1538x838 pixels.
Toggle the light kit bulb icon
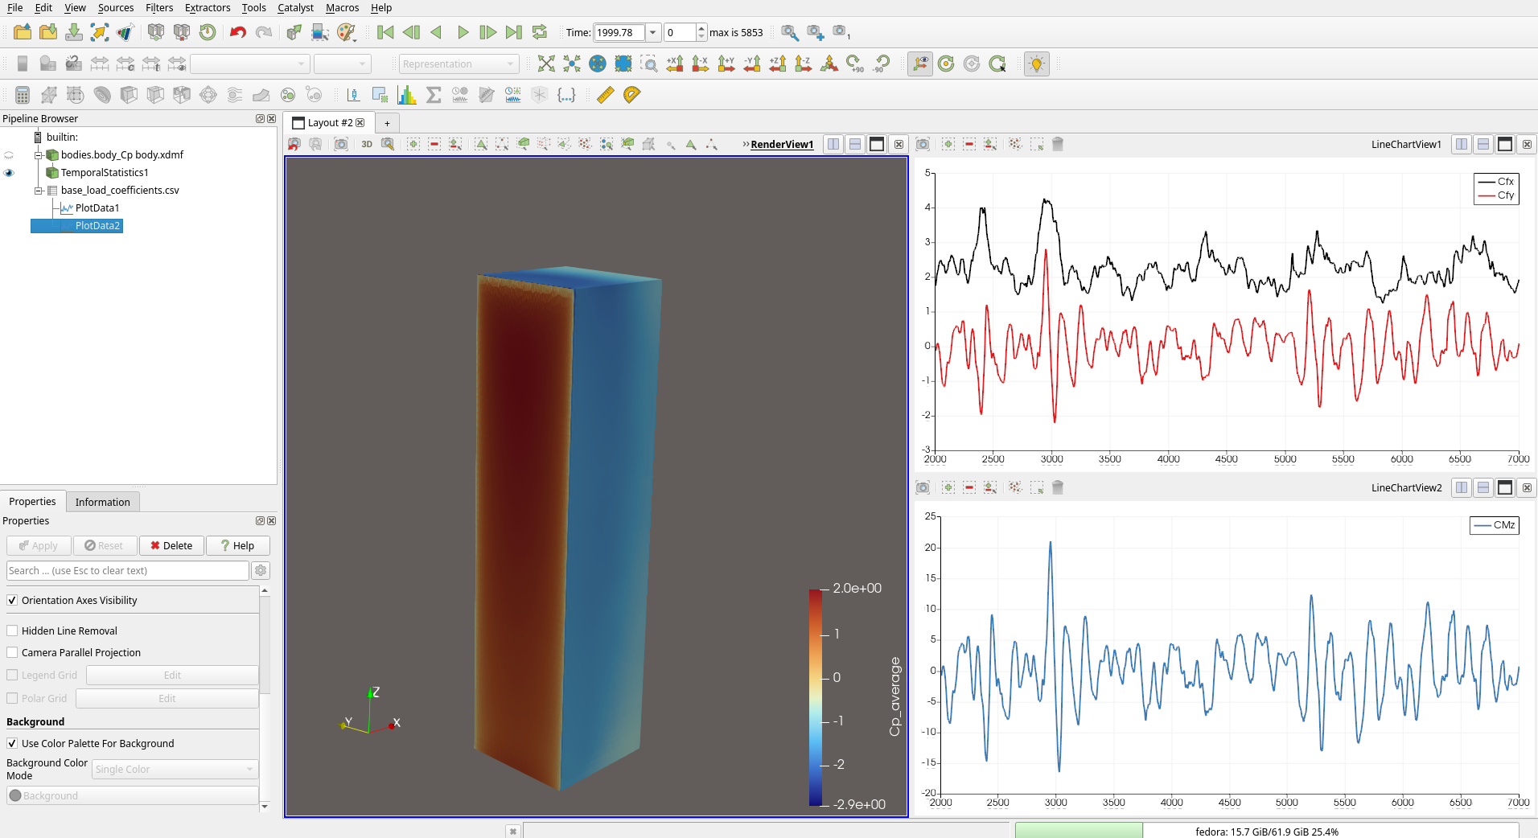1036,64
